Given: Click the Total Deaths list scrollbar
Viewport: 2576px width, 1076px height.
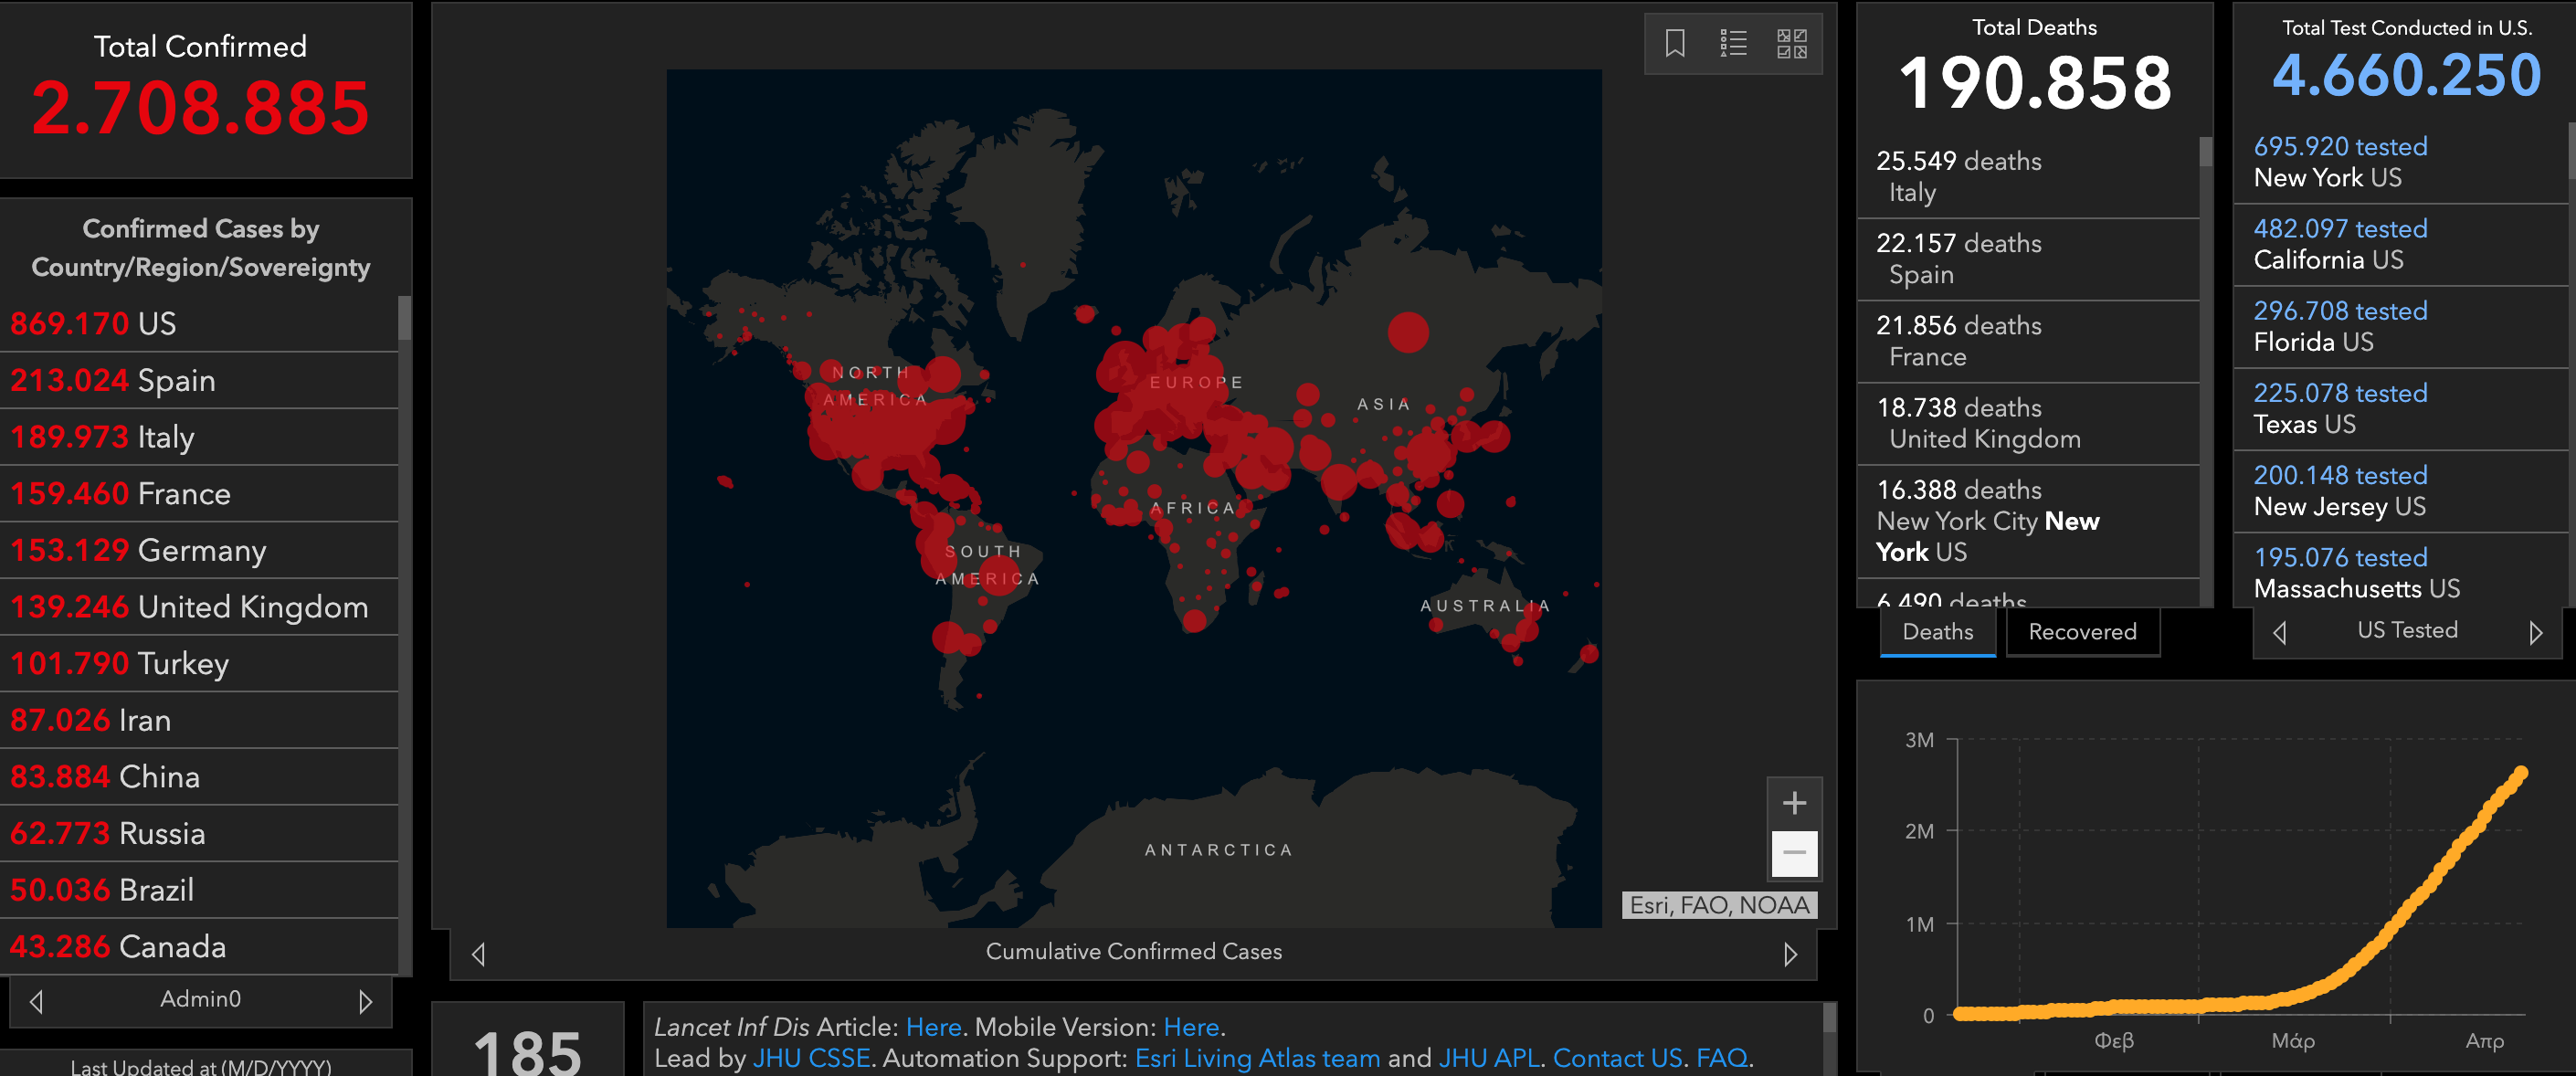Looking at the screenshot, I should tap(2205, 153).
